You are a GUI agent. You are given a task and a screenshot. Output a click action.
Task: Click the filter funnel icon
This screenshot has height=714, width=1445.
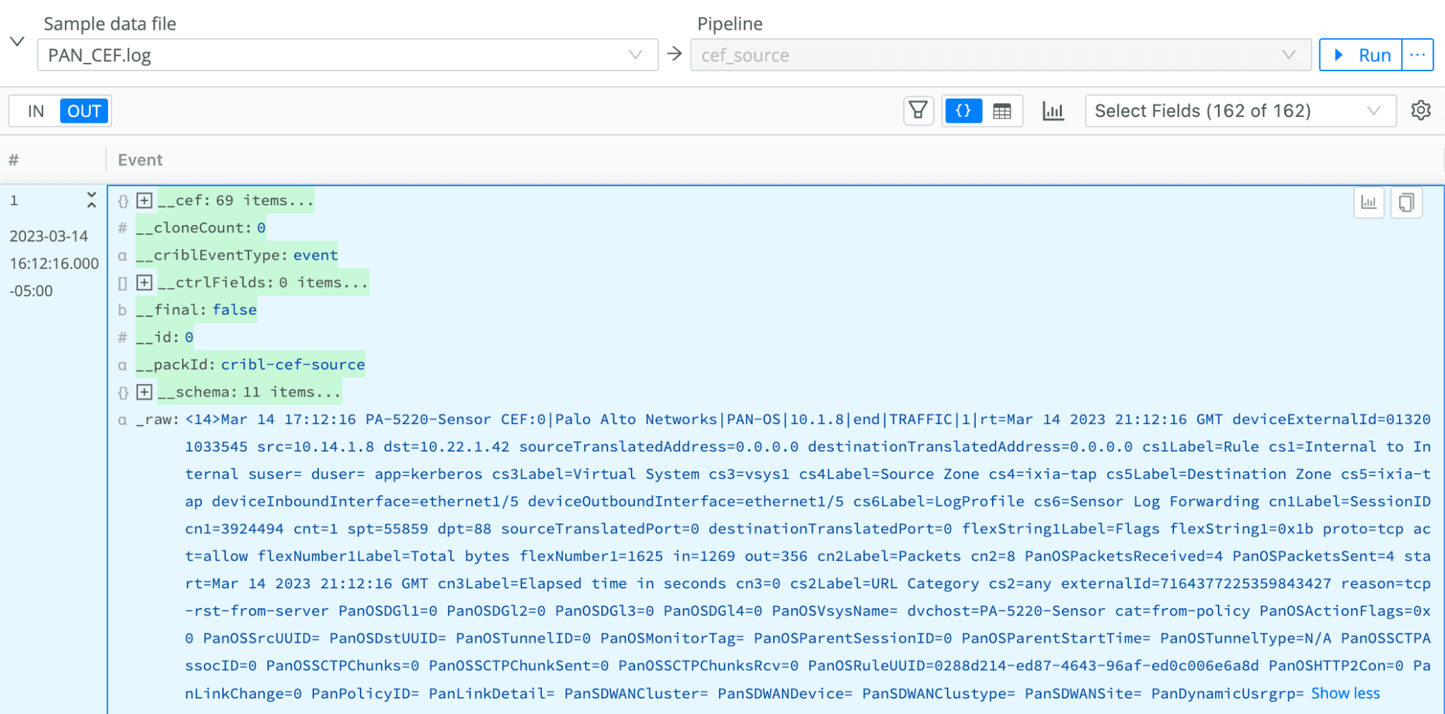(918, 111)
